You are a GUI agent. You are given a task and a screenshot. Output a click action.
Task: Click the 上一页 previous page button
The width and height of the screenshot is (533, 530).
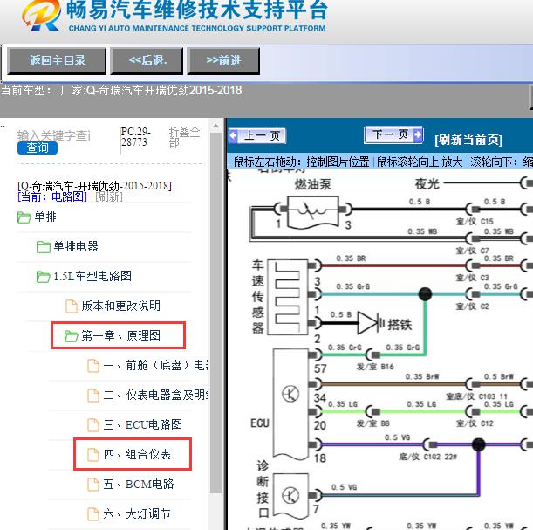pyautogui.click(x=257, y=135)
